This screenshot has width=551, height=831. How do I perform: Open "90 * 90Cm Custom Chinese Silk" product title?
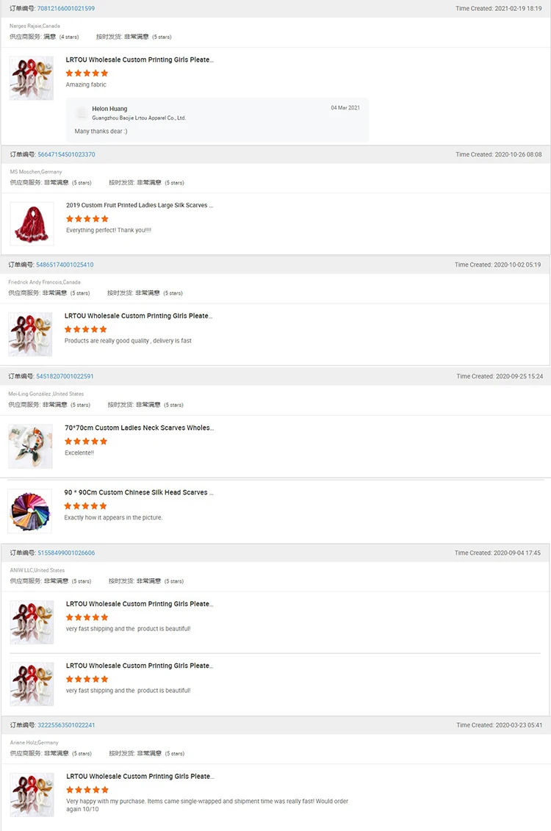(x=138, y=492)
